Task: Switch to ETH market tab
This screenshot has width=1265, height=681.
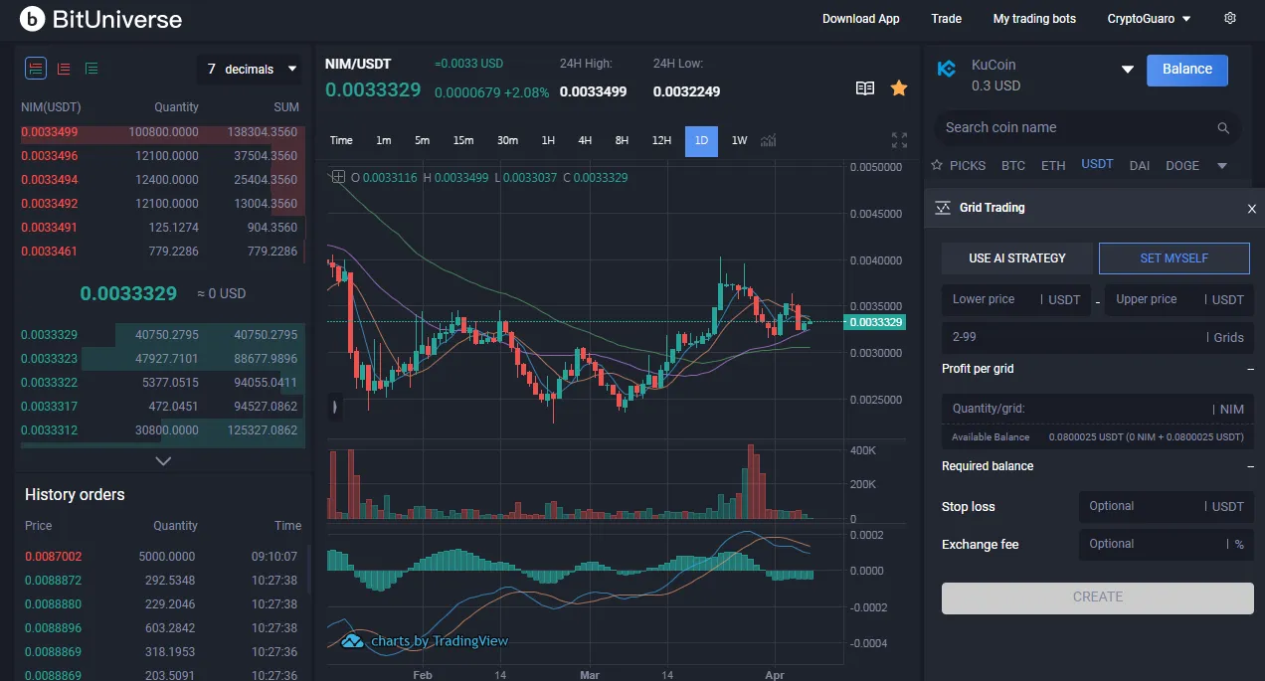Action: tap(1053, 165)
